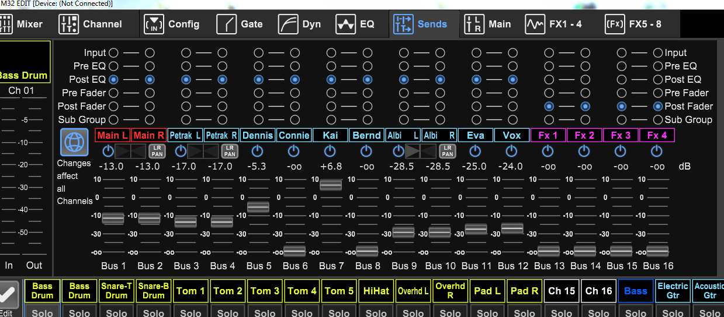
Task: Select the Main L bus label
Action: pyautogui.click(x=112, y=135)
